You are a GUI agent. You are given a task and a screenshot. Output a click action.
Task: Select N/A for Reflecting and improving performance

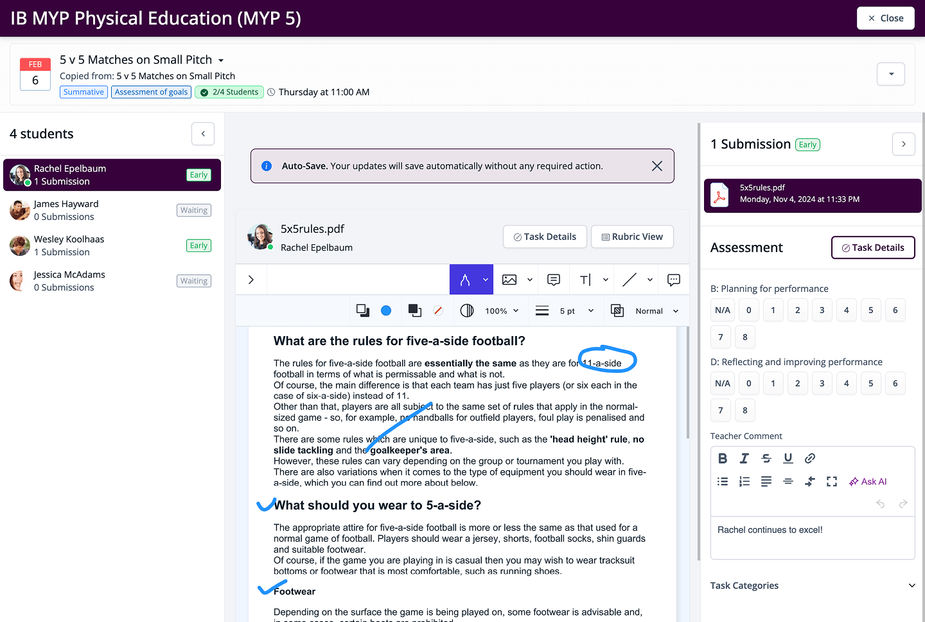[723, 383]
